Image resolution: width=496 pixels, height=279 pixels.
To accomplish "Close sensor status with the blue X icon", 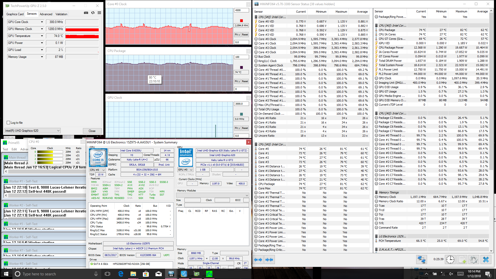I will tap(486, 259).
